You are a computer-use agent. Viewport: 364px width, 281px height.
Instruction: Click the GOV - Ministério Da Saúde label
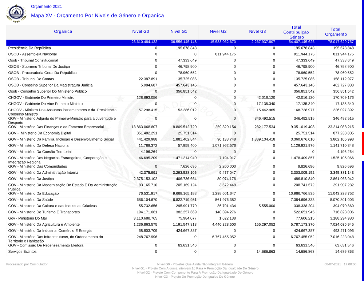[x=31, y=200]
